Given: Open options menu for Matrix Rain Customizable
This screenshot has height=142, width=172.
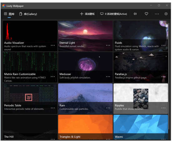Looking at the screenshot, I should tap(53, 77).
